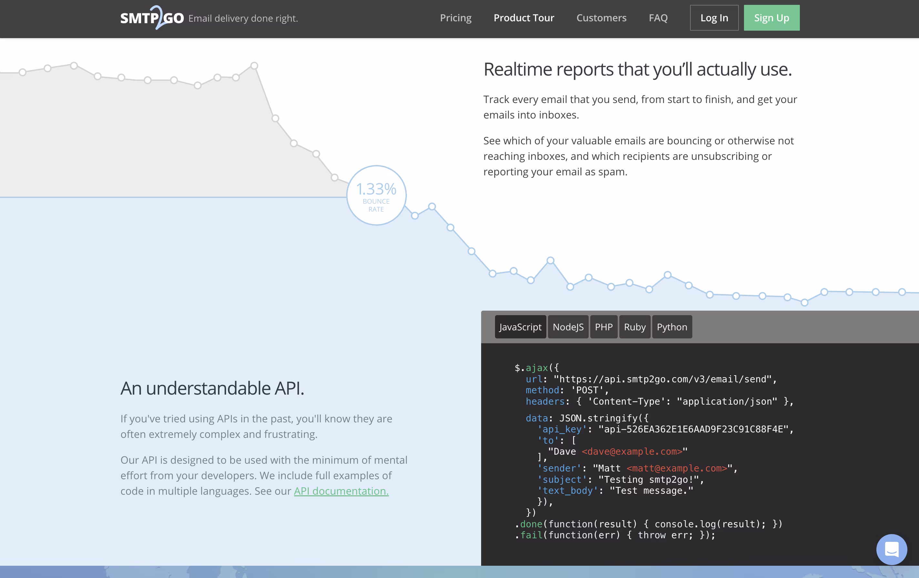The image size is (919, 578).
Task: Go to Product Tour
Action: (x=524, y=18)
